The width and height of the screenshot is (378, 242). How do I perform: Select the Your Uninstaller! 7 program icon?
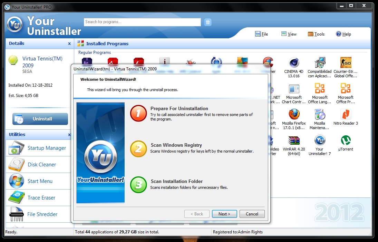(x=320, y=140)
